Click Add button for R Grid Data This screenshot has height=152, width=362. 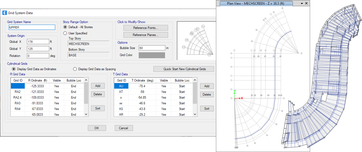pyautogui.click(x=98, y=86)
